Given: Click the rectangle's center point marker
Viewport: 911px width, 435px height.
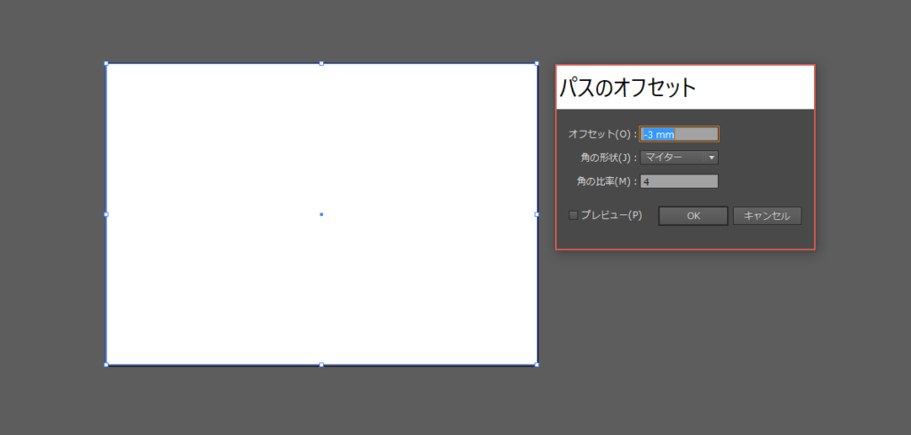Looking at the screenshot, I should point(321,214).
